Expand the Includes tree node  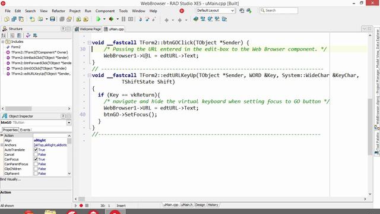click(2, 42)
